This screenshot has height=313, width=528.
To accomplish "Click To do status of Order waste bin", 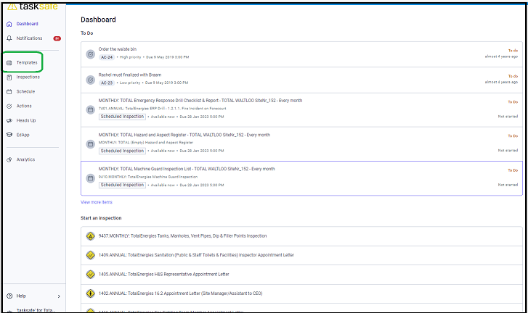I will click(x=513, y=51).
